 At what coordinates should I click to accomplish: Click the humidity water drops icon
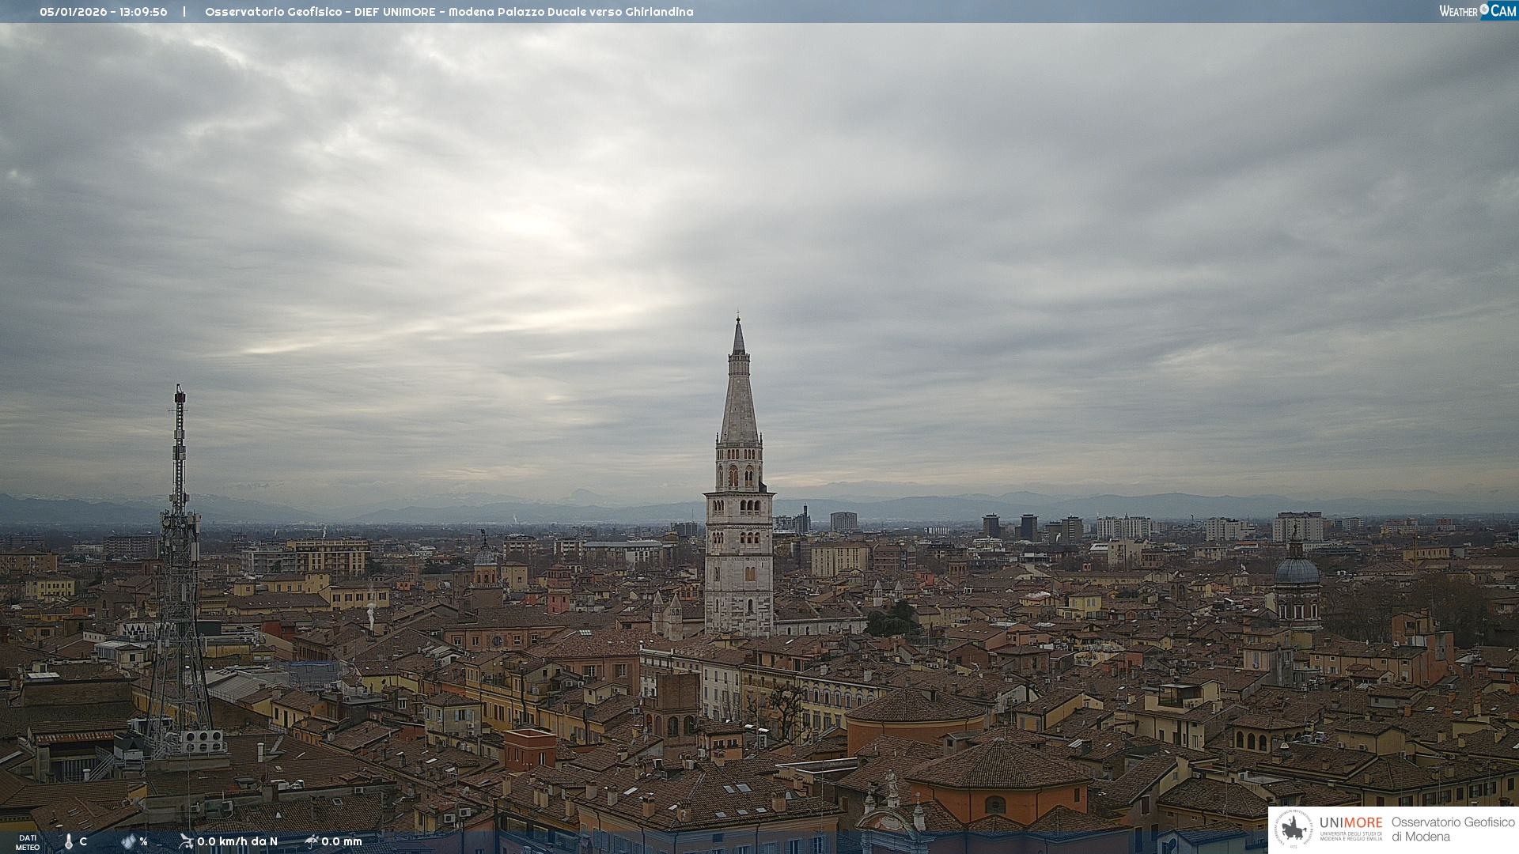pyautogui.click(x=128, y=841)
